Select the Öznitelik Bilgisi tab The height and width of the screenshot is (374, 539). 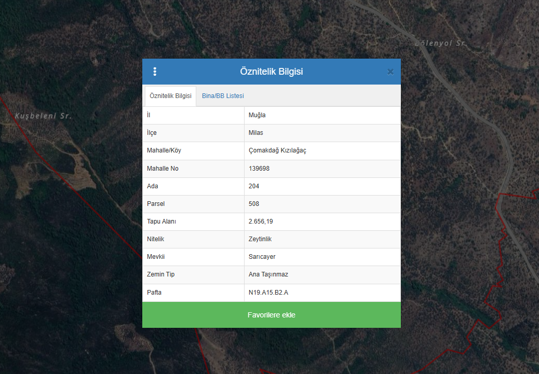tap(170, 96)
